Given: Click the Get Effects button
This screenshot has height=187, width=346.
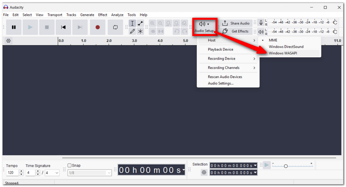Looking at the screenshot, I should 236,31.
